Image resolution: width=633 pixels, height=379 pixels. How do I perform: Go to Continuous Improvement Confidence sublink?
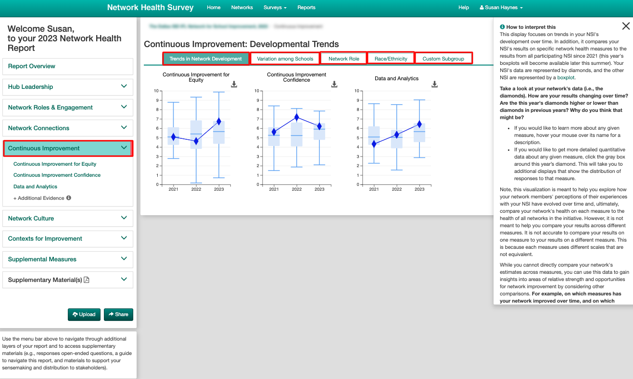point(57,175)
